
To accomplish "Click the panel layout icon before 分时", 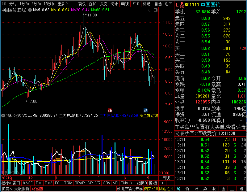I will [4, 4].
